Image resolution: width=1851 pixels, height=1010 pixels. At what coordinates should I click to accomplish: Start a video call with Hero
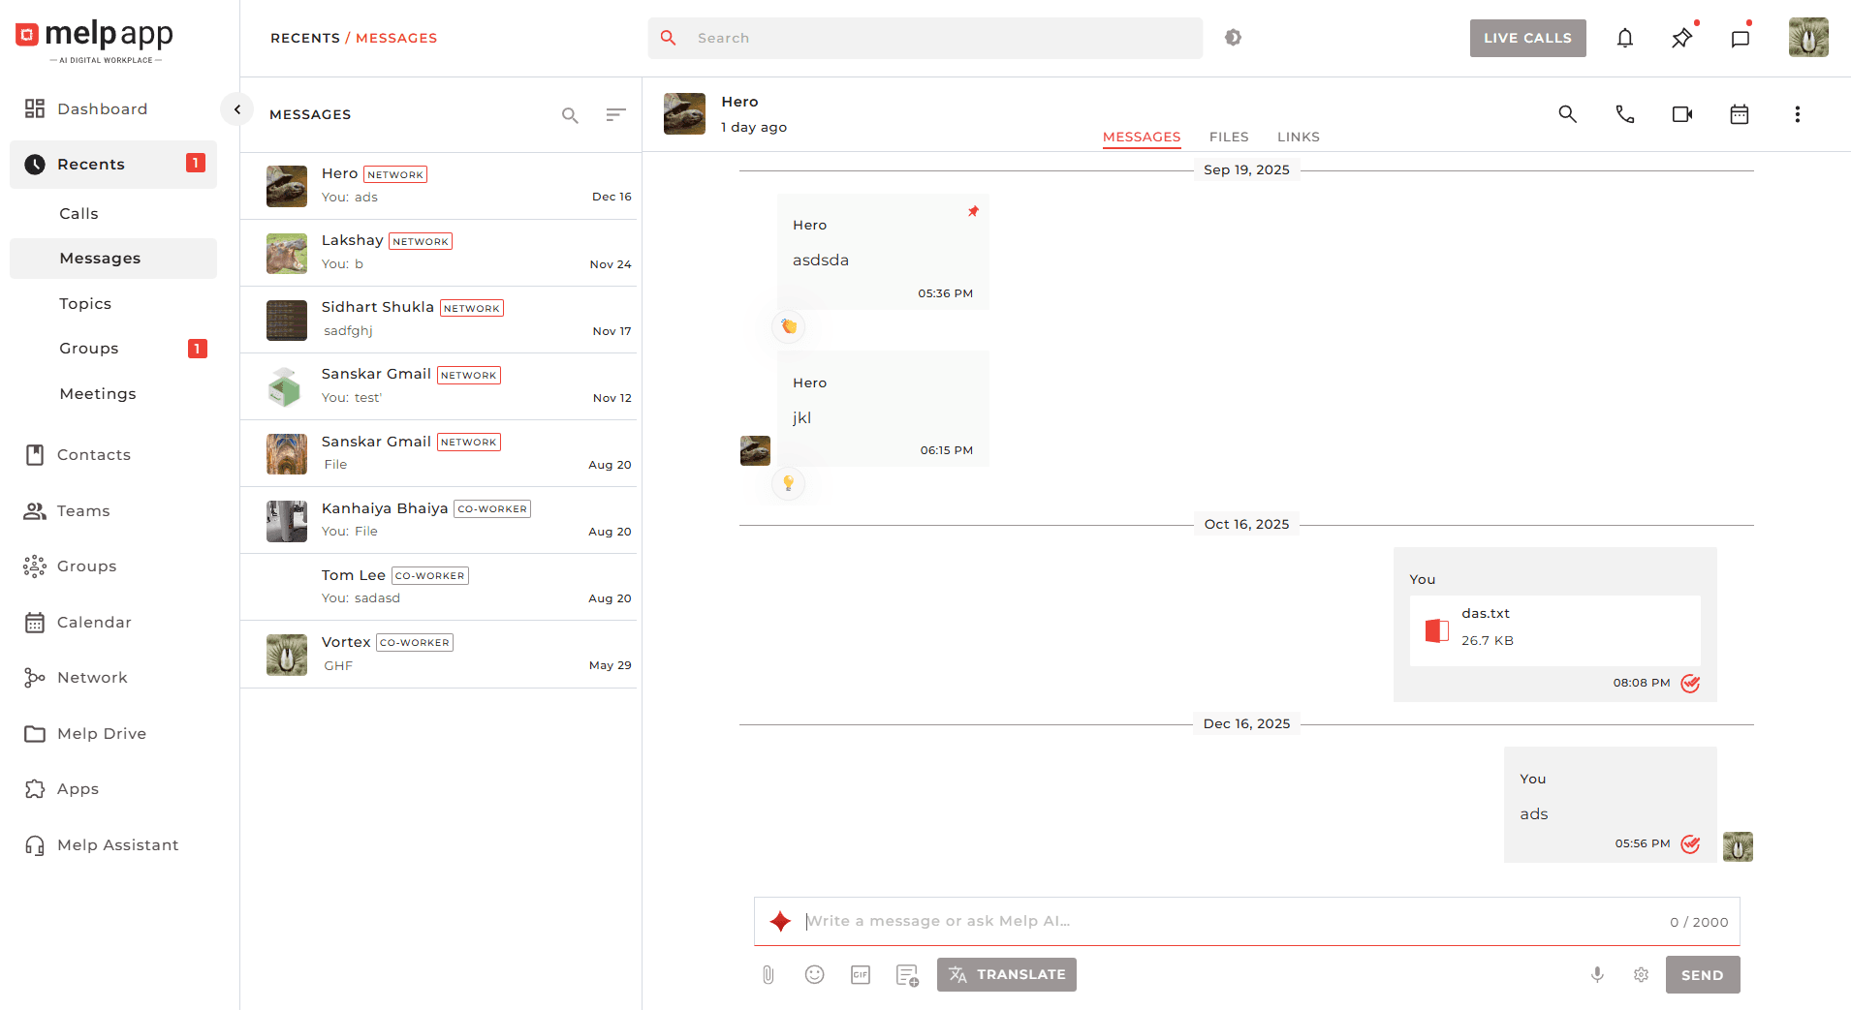tap(1681, 113)
